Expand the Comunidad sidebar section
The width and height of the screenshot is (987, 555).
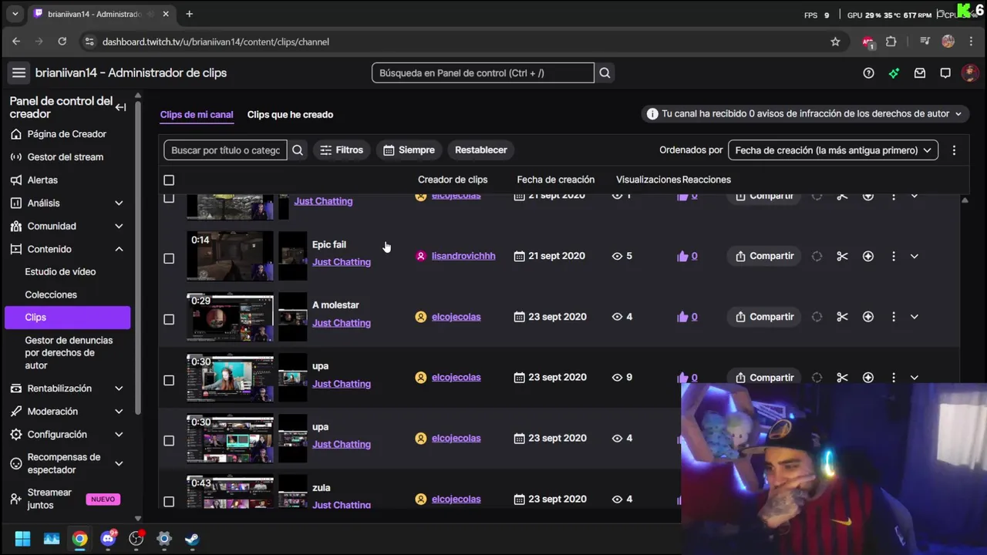click(x=119, y=226)
